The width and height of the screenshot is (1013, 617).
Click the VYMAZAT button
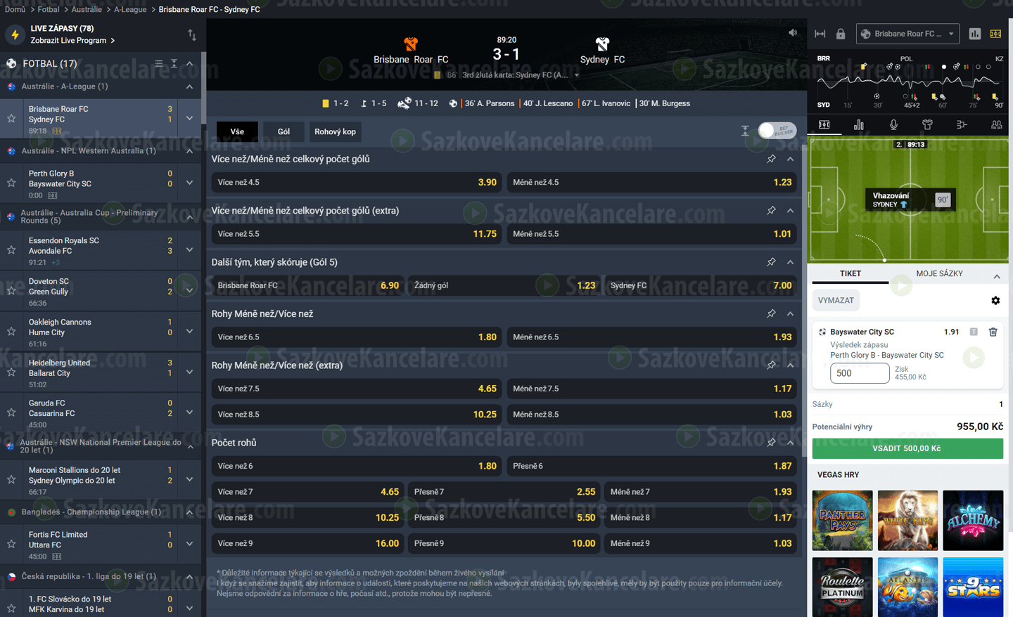836,300
